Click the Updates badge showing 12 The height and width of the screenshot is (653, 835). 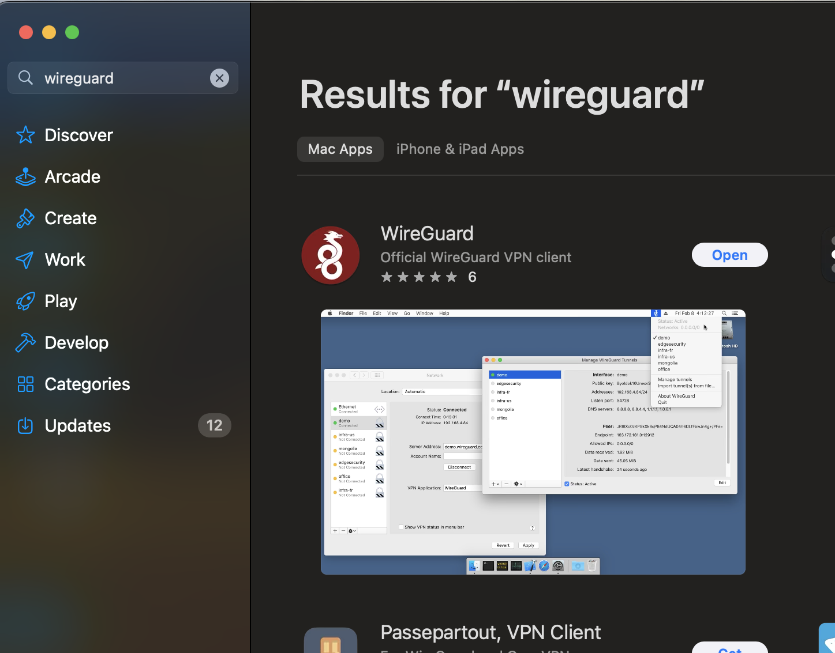[214, 425]
